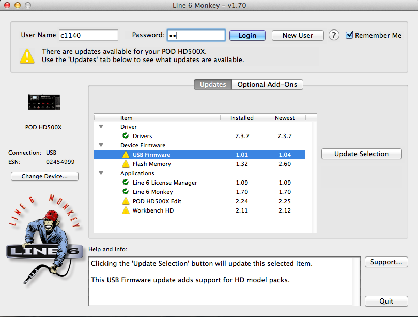The image size is (418, 317).
Task: Collapse the Device Firmware group triangle
Action: click(101, 145)
